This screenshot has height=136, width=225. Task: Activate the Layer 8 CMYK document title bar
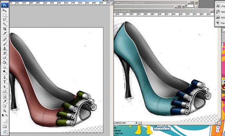(x=151, y=3)
